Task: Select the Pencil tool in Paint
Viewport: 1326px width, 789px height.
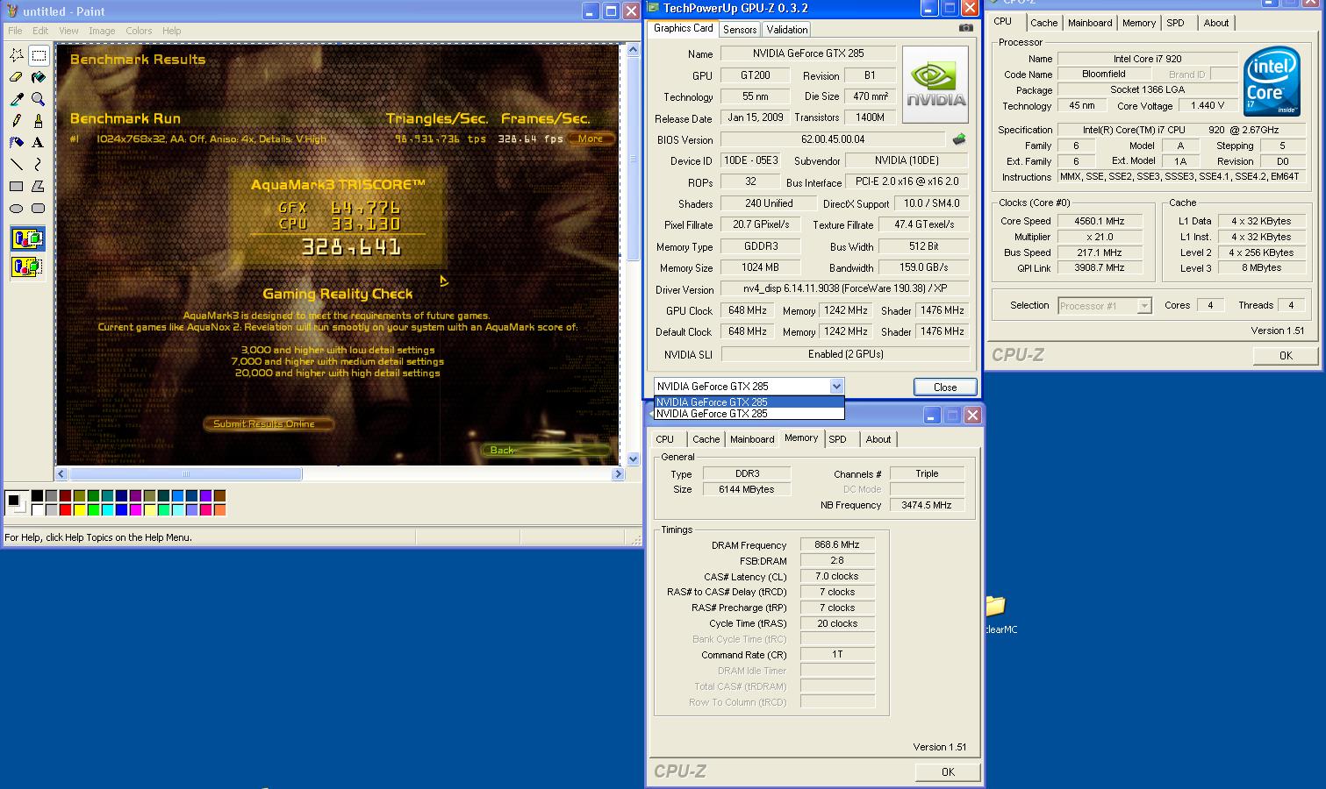Action: [17, 121]
